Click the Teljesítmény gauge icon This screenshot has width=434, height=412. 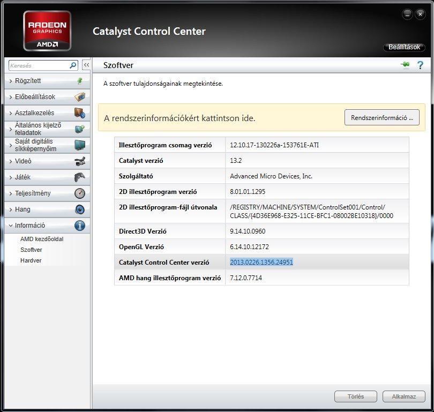pos(80,193)
